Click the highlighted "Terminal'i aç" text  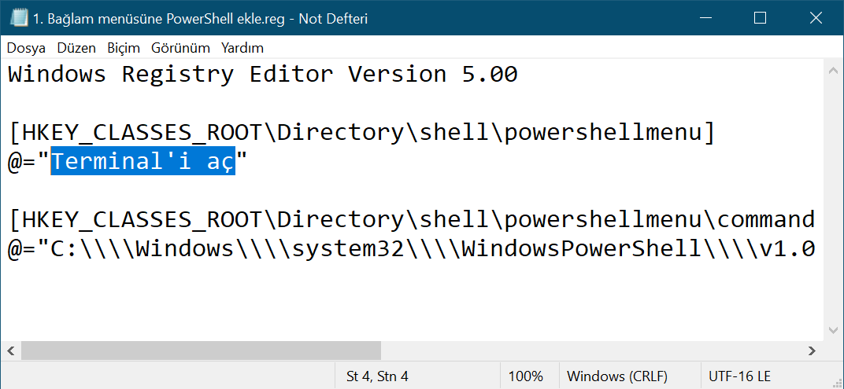click(143, 161)
